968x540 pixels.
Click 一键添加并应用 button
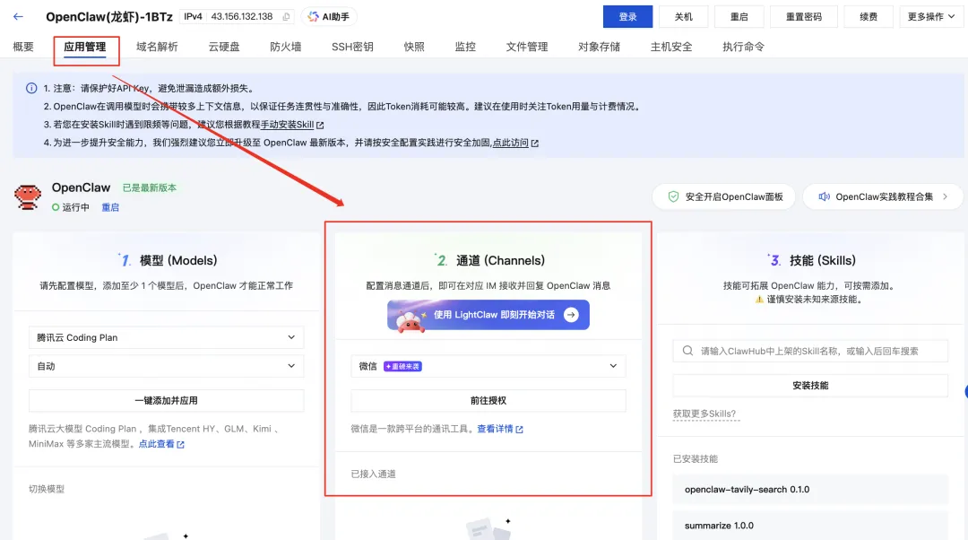point(166,400)
